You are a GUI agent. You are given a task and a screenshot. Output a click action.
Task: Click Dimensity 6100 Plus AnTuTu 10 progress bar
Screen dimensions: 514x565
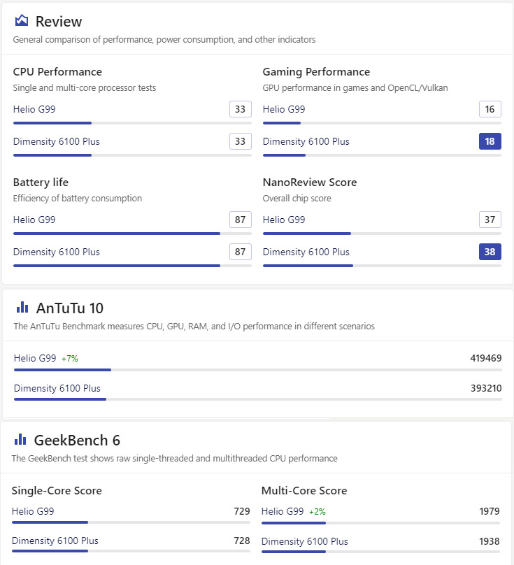258,399
